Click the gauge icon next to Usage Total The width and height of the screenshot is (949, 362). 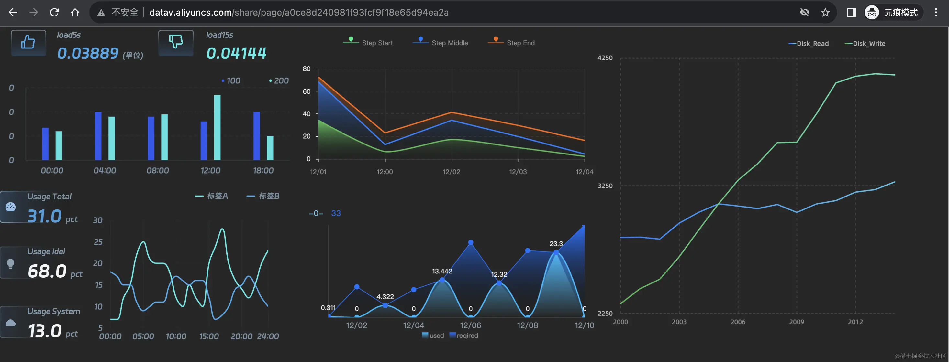pos(11,207)
